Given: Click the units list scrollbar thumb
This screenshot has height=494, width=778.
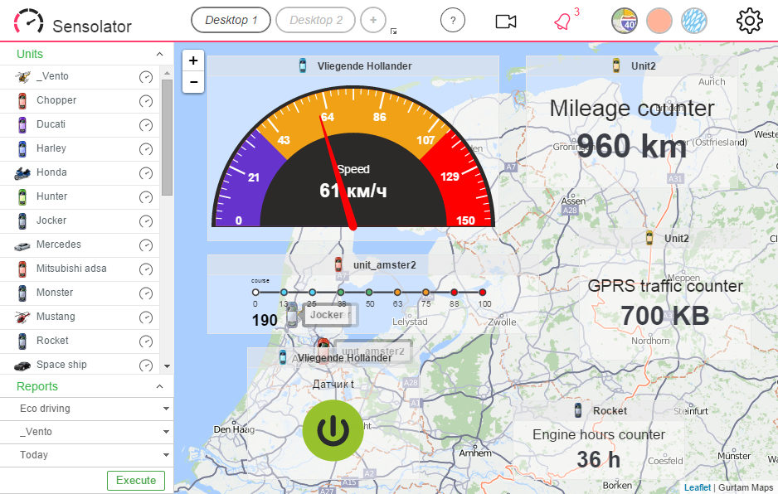Looking at the screenshot, I should tap(168, 138).
